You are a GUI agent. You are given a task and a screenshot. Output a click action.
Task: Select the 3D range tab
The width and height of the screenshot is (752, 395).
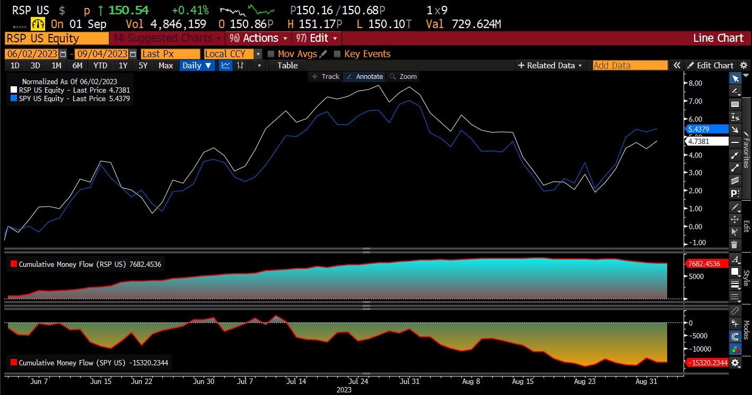coord(35,65)
